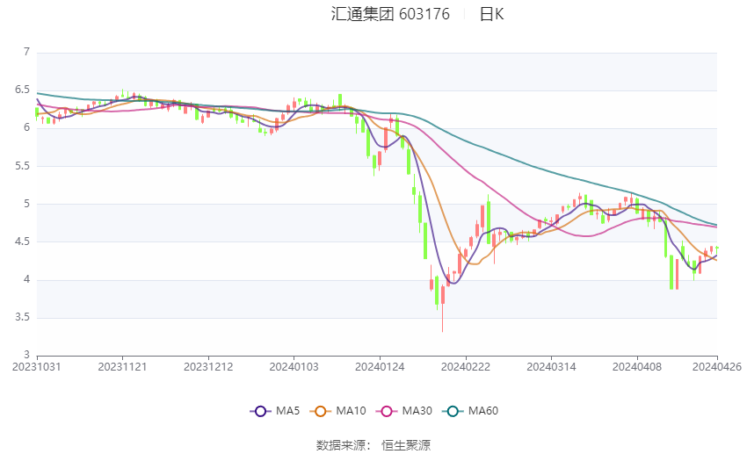
Task: Hide the MA10 series via its label
Action: pos(351,411)
